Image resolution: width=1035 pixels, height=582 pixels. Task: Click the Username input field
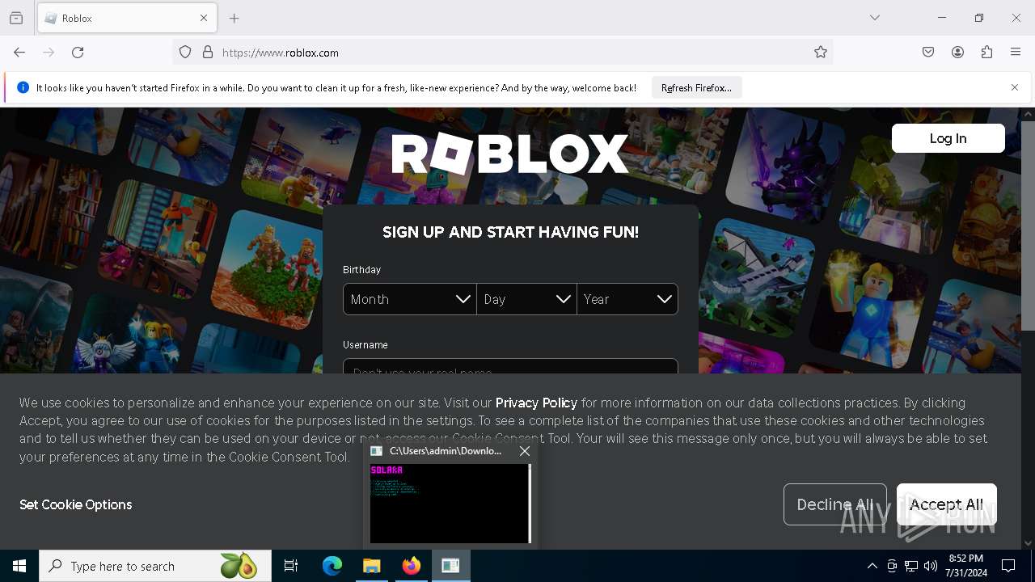(510, 366)
